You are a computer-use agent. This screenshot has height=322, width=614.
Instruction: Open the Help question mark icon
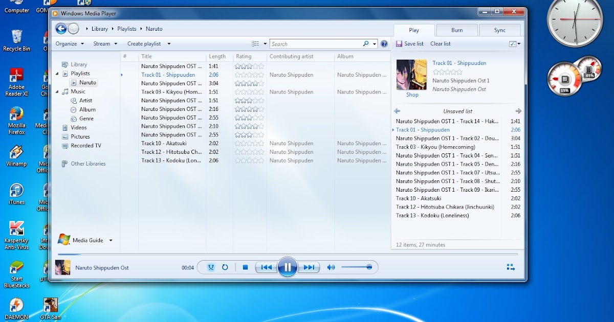click(384, 44)
